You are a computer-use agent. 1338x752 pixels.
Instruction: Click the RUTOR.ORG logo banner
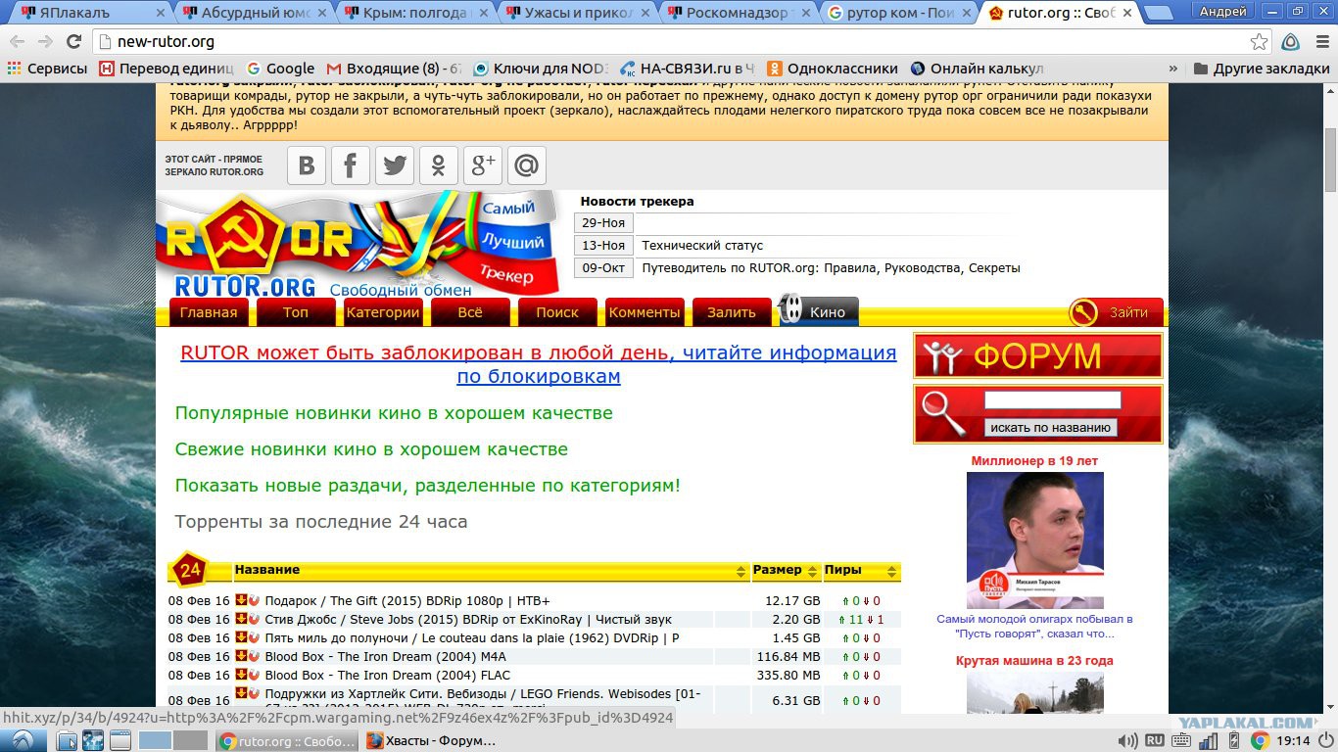pyautogui.click(x=358, y=245)
